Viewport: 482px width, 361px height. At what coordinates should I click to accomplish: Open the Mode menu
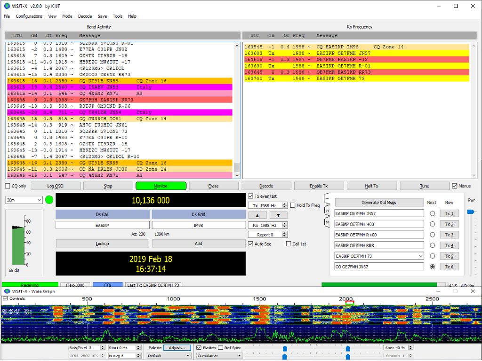click(67, 16)
